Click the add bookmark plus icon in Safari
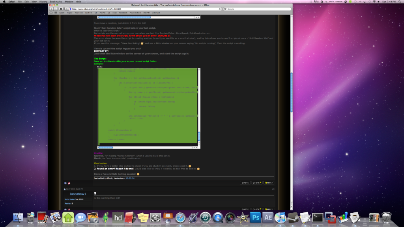This screenshot has width=404, height=227. pyautogui.click(x=66, y=9)
